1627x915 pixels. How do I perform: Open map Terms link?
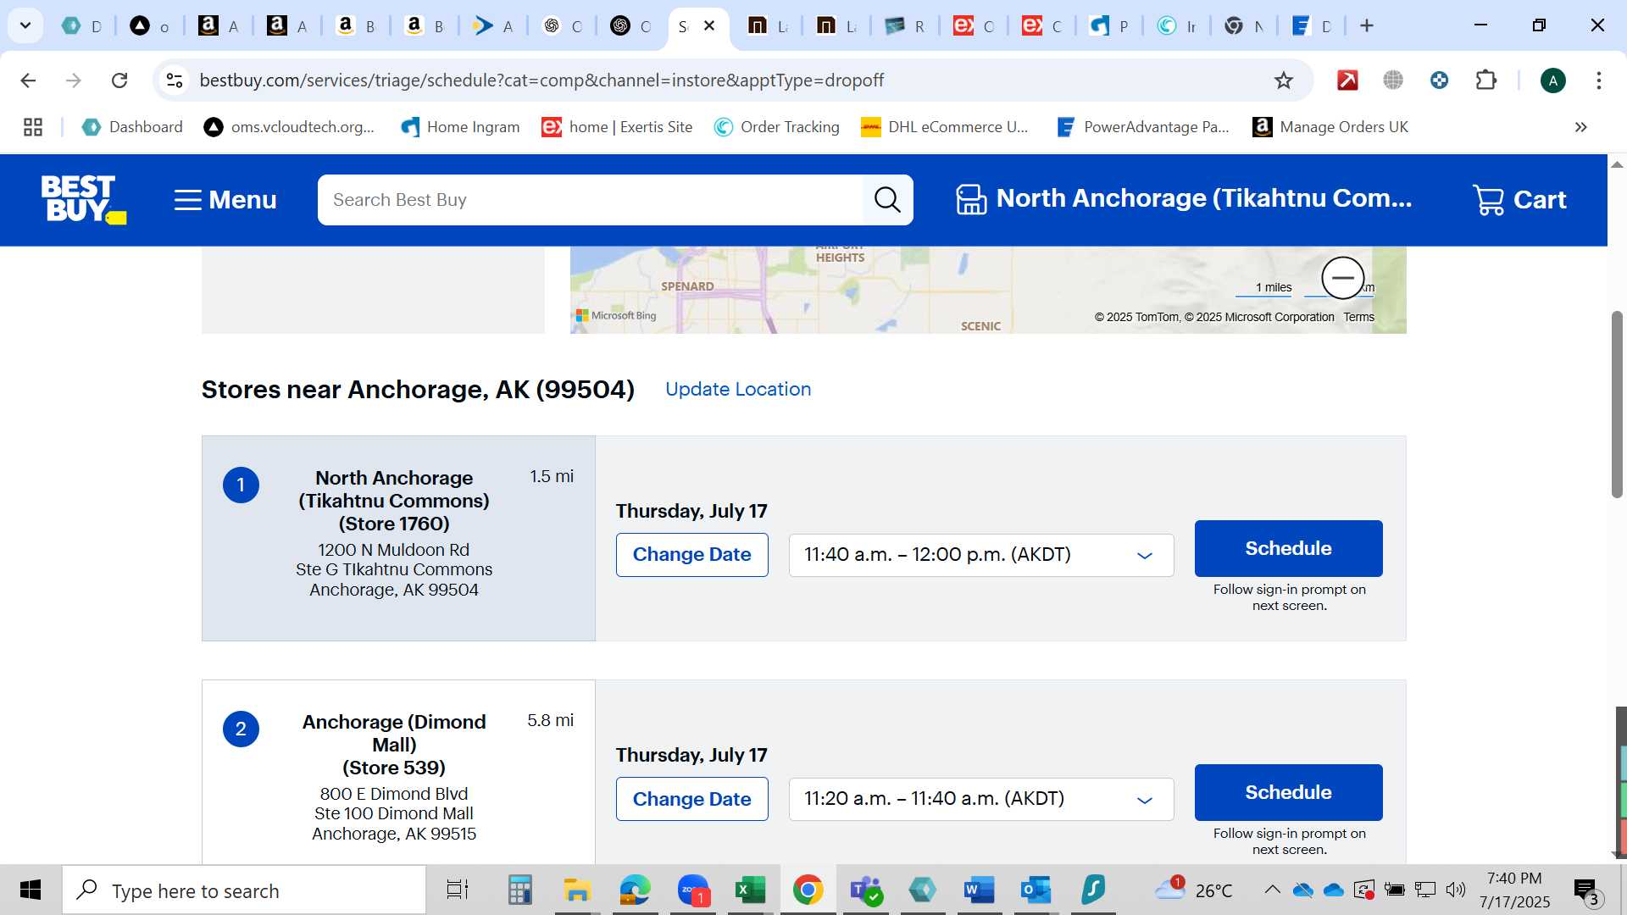coord(1358,317)
